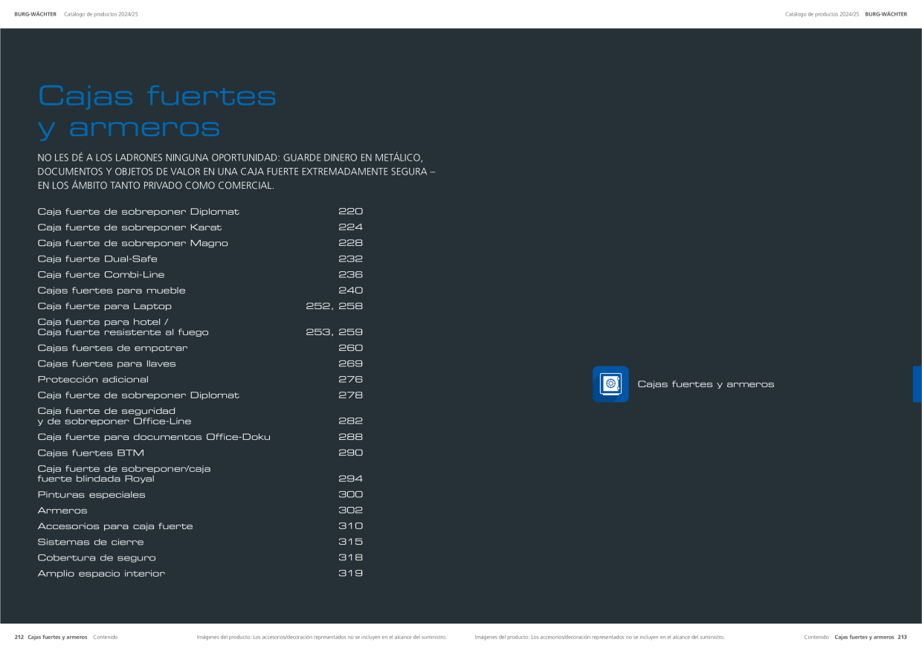
Task: Click footer page number '212'
Action: click(x=19, y=637)
